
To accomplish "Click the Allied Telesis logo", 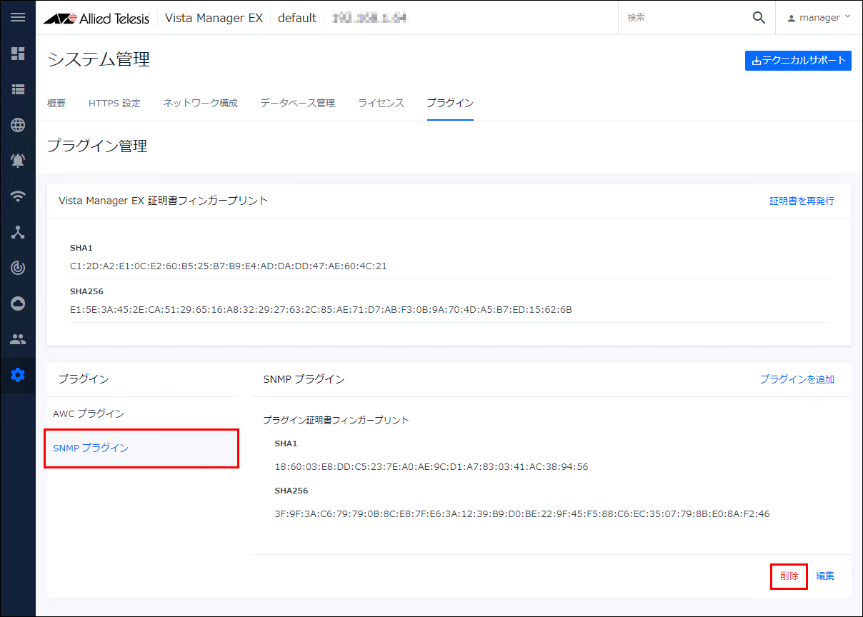I will 96,19.
